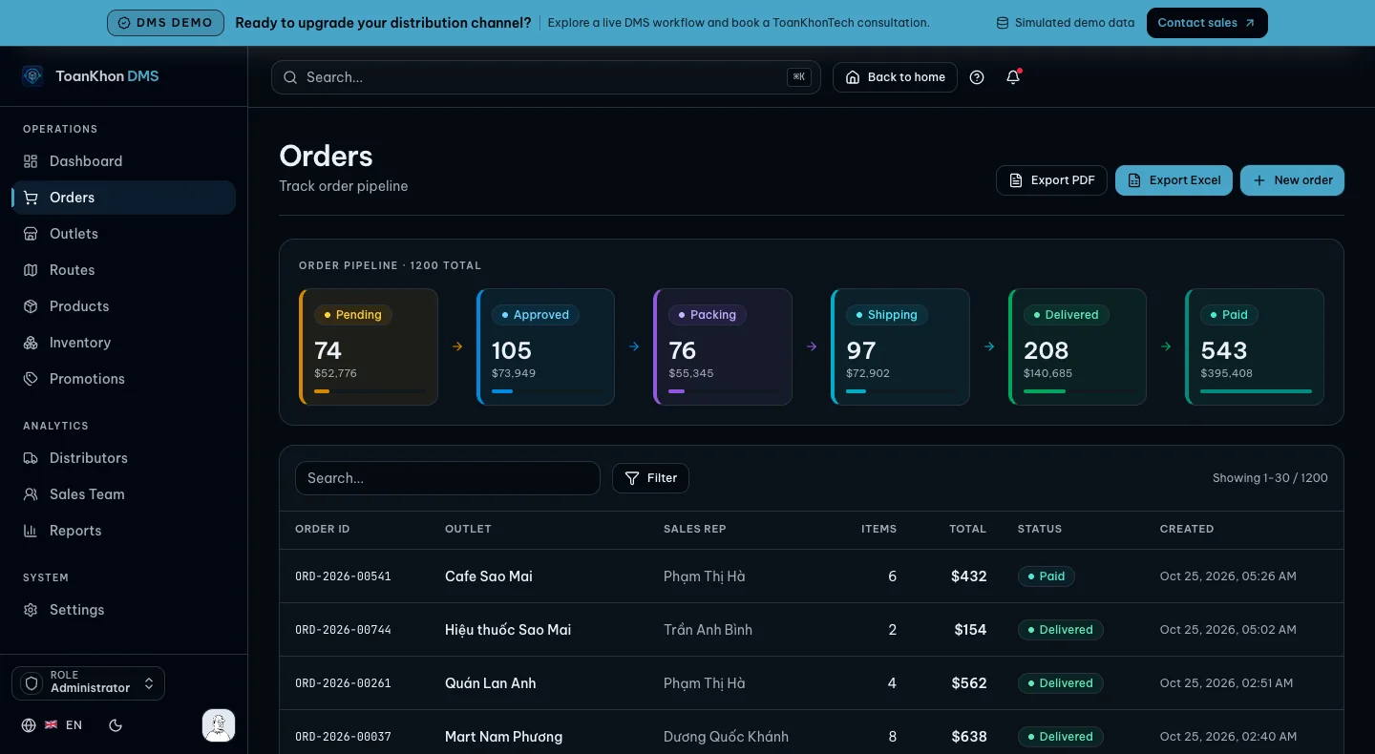Screen dimensions: 1375x754
Task: Open the user avatar thumbnail
Action: 219,725
